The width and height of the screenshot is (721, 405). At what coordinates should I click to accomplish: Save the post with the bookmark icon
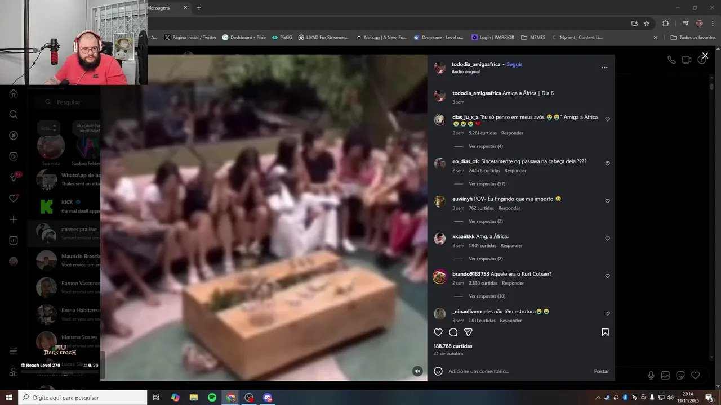606,332
